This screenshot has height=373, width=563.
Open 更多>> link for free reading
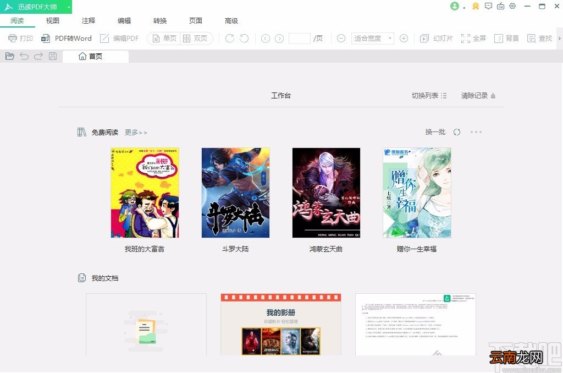[136, 132]
